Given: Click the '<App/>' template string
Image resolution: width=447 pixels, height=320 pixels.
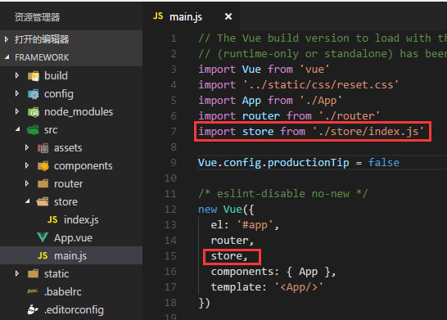Looking at the screenshot, I should click(299, 287).
